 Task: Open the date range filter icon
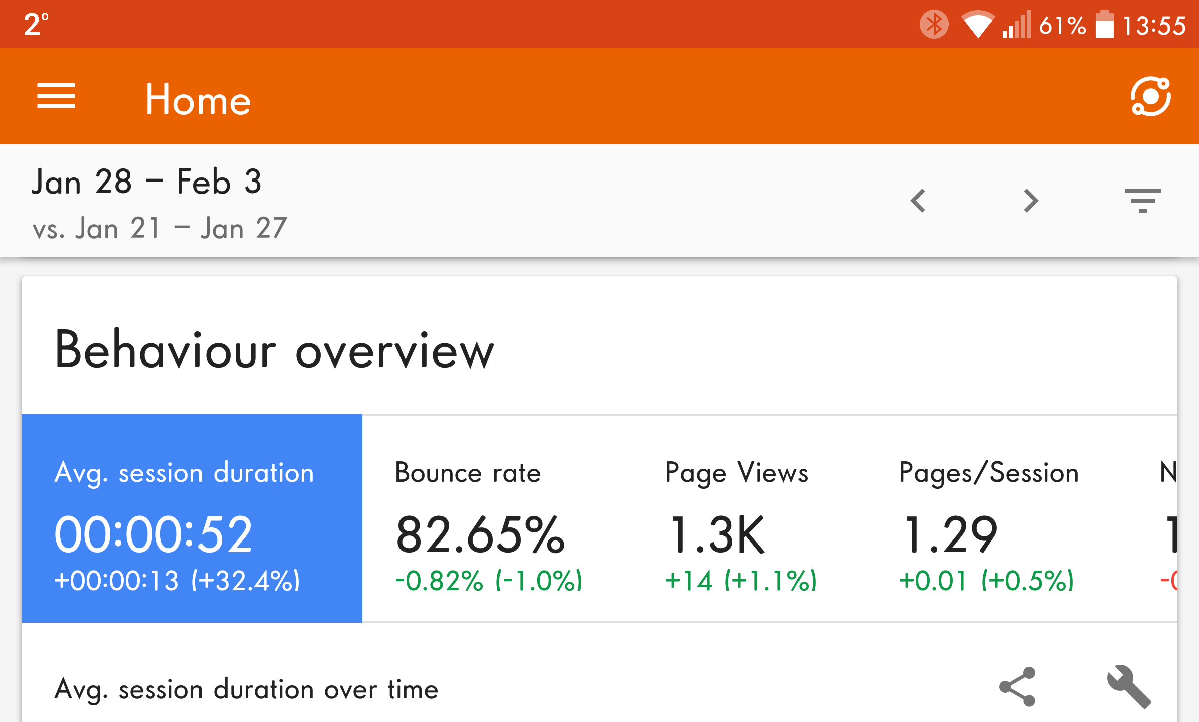1143,200
